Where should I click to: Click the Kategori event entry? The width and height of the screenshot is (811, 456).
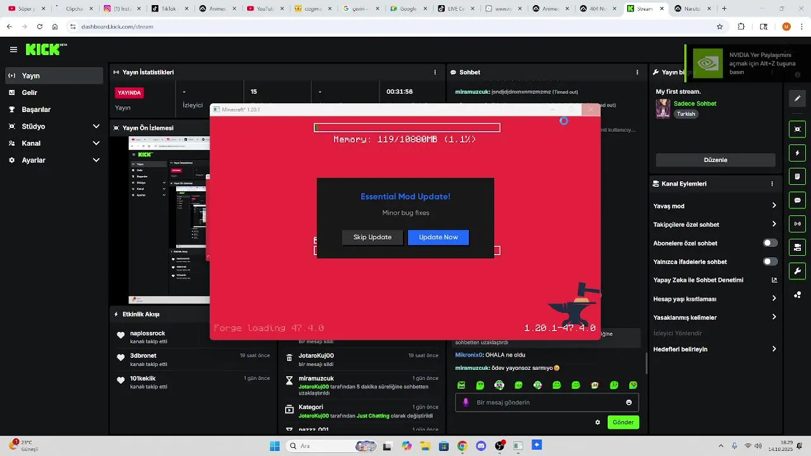(x=361, y=411)
